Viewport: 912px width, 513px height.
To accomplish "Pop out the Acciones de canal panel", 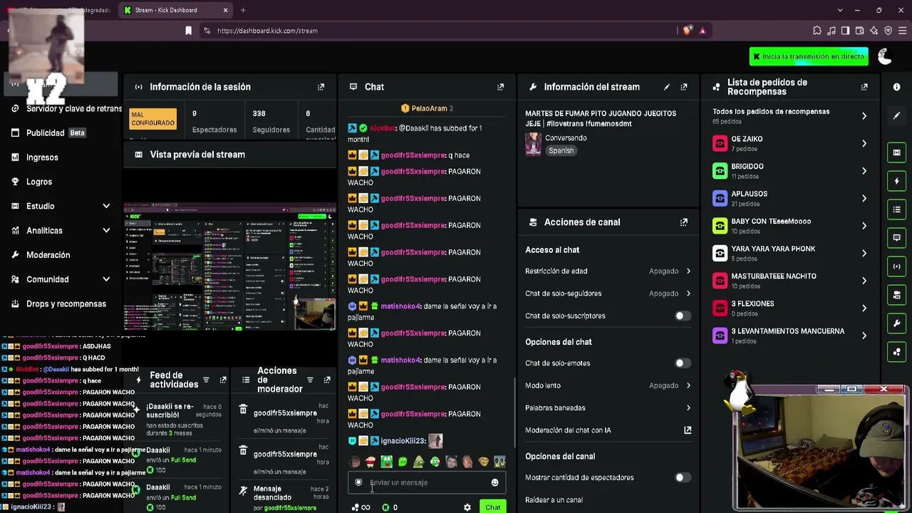I will [x=684, y=222].
